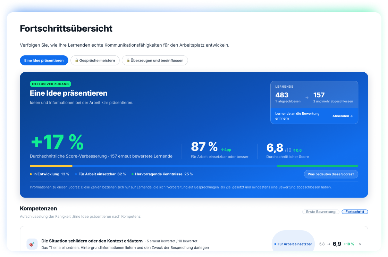The height and width of the screenshot is (257, 388).
Task: Click the 5 erneut bewertet / 18 bewertet text
Action: pos(172,241)
